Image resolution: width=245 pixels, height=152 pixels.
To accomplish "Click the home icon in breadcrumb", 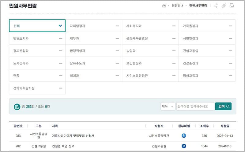I will click(x=164, y=6).
